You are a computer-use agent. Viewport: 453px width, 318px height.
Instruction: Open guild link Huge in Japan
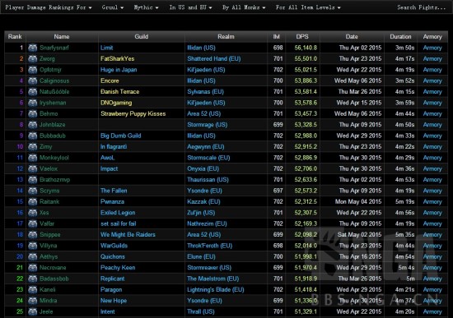[119, 70]
